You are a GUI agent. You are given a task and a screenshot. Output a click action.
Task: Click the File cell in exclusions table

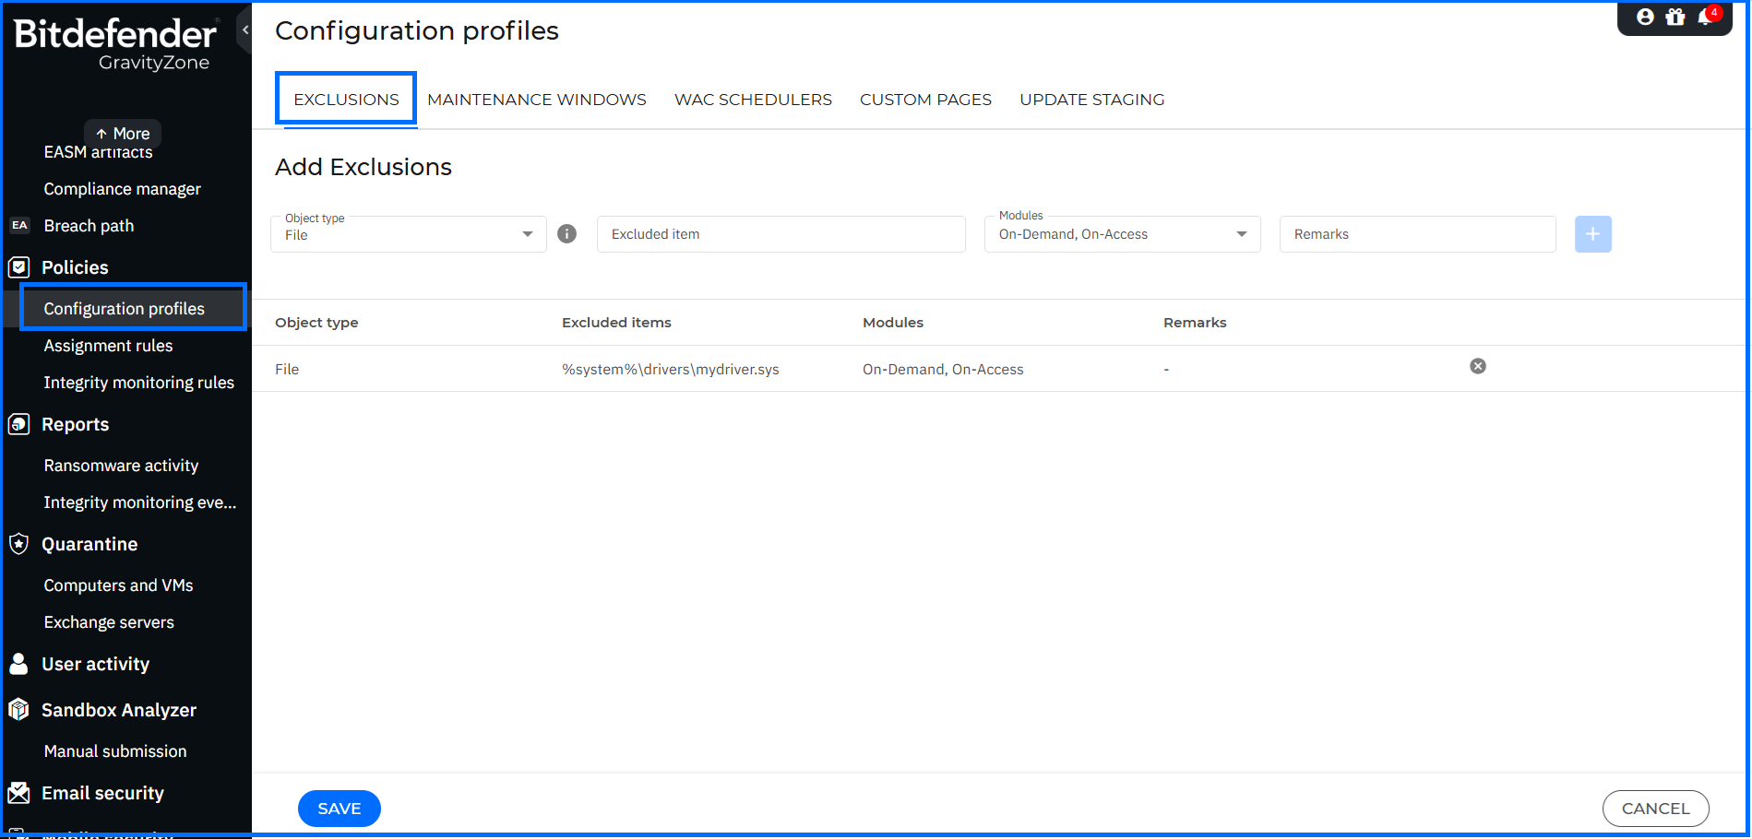click(x=287, y=369)
